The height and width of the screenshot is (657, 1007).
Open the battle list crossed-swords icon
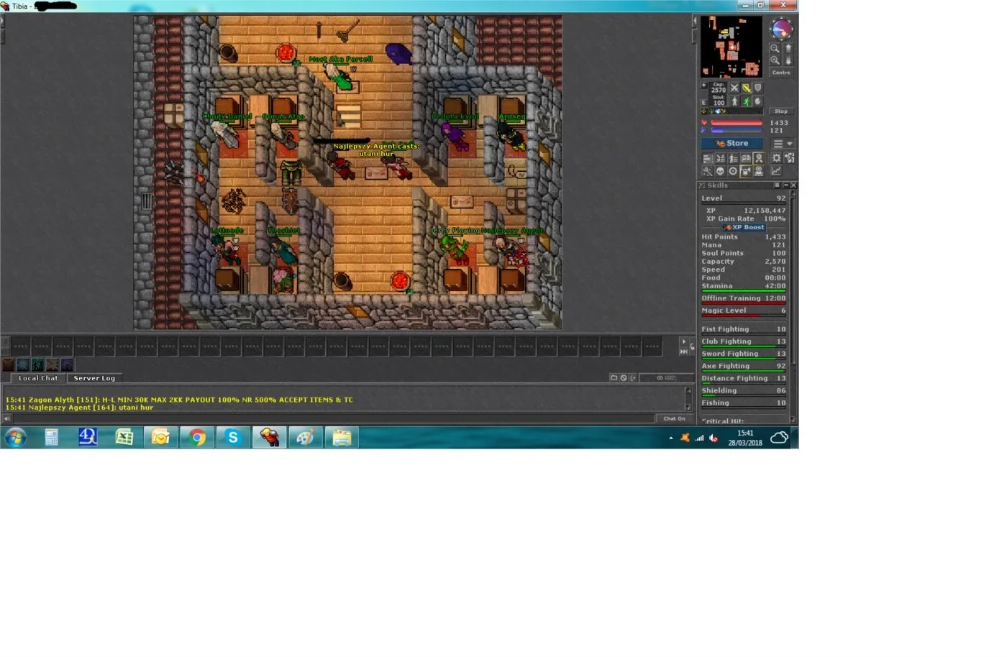[x=721, y=158]
